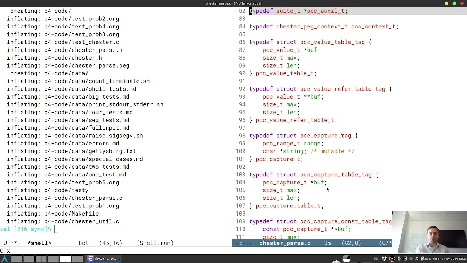Image resolution: width=467 pixels, height=263 pixels.
Task: Click pcc_value_refer_table_tag on line 92
Action: pos(343,89)
